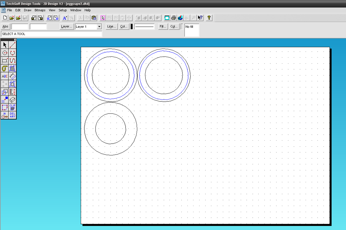The width and height of the screenshot is (346, 230).
Task: Select the ABC text tool
Action: coord(4,76)
